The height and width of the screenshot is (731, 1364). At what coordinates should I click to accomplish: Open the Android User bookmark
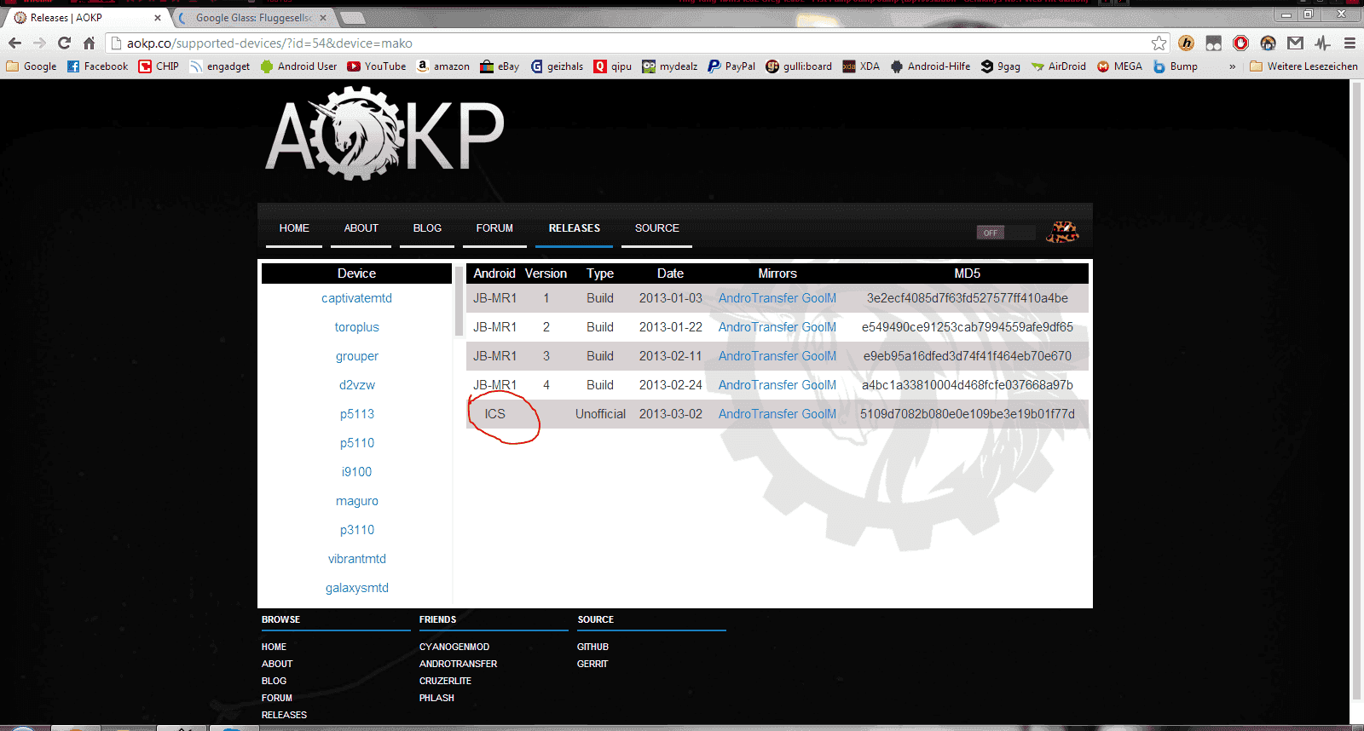[x=298, y=66]
